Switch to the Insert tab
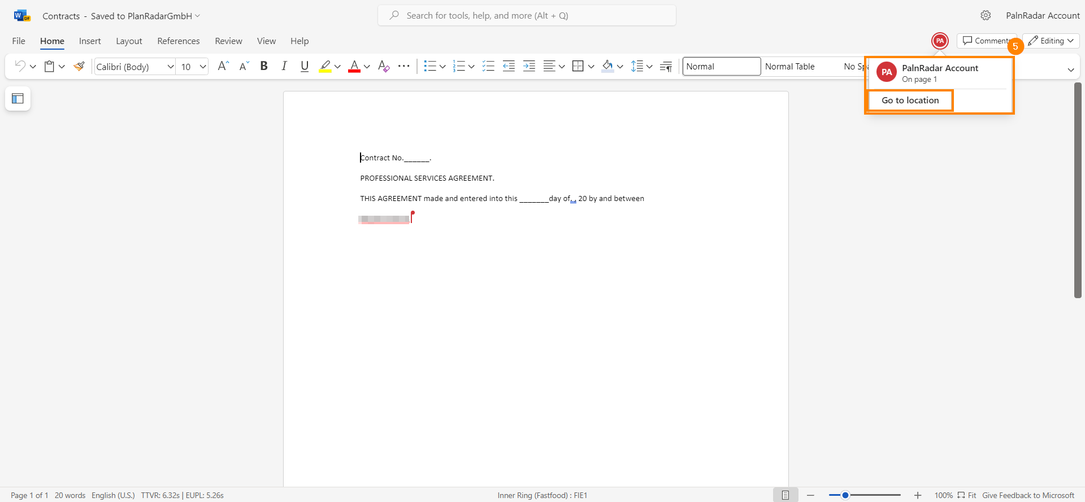Image resolution: width=1085 pixels, height=502 pixels. pyautogui.click(x=90, y=41)
